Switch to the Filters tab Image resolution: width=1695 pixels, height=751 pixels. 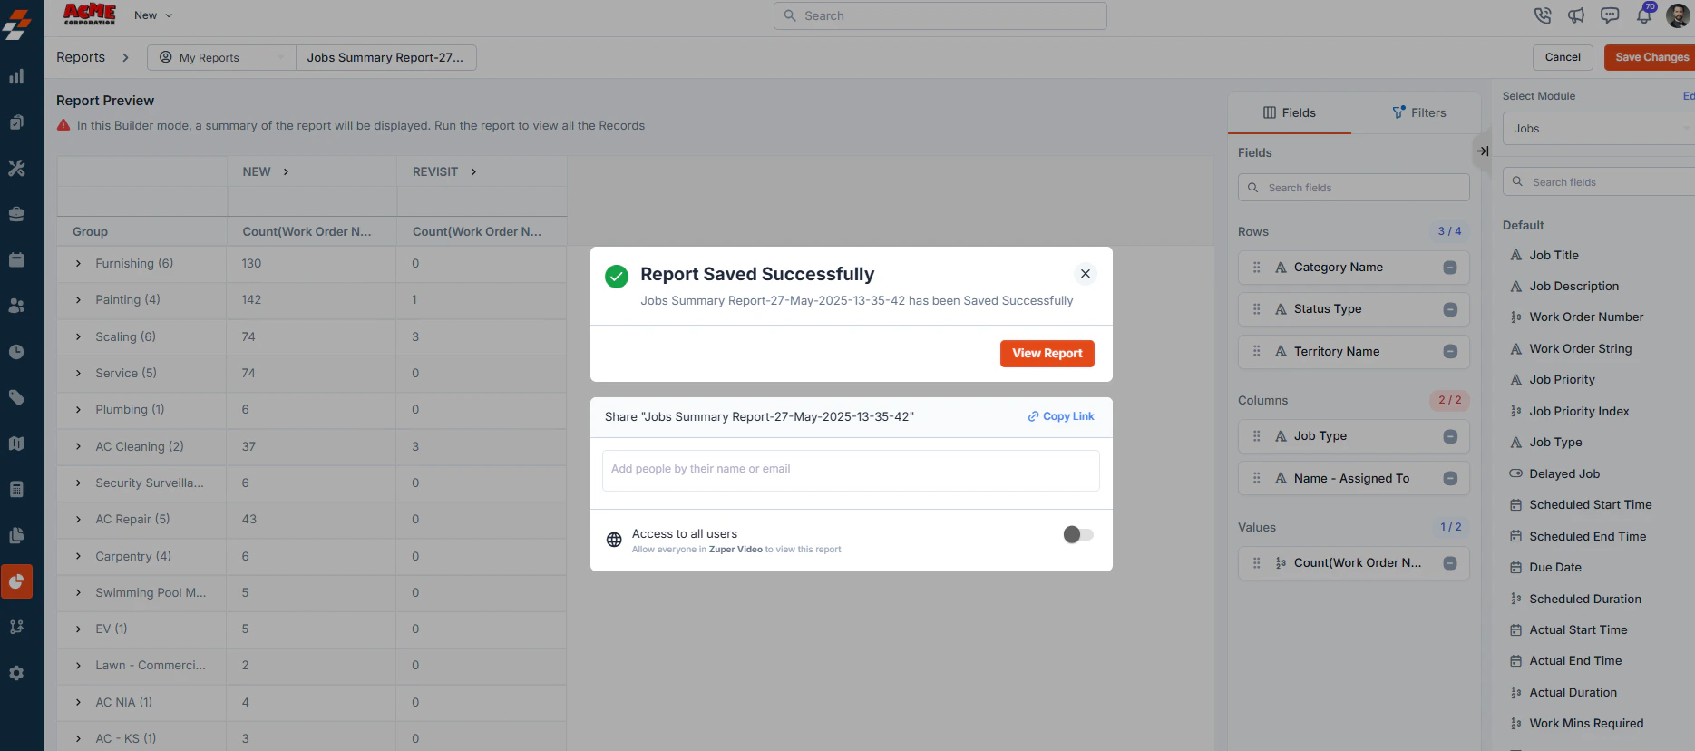pos(1419,112)
